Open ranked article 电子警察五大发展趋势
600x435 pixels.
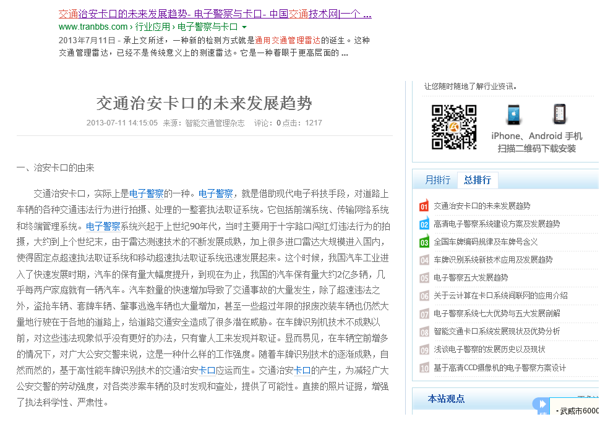click(x=471, y=277)
